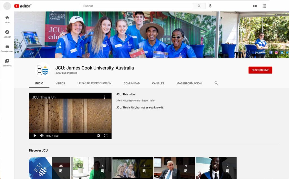289x179 pixels.
Task: Open the Discover JCU section heading
Action: pos(38,150)
